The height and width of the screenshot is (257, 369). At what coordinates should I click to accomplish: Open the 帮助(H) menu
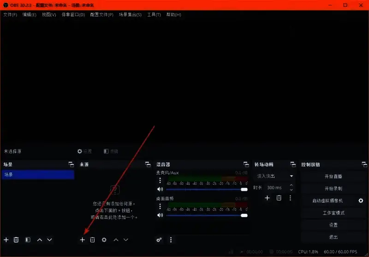tap(174, 15)
